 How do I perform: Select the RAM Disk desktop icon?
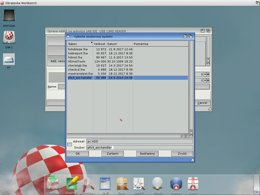tap(9, 16)
